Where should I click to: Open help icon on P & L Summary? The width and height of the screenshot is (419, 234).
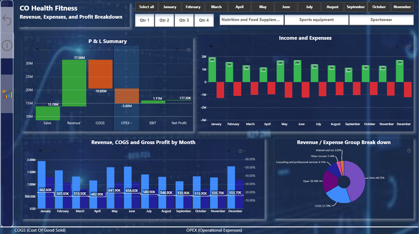(189, 50)
